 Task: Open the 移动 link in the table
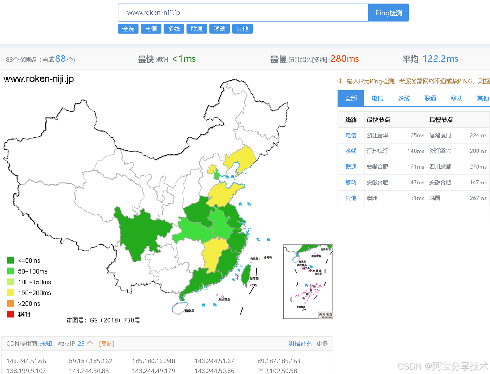click(x=351, y=183)
